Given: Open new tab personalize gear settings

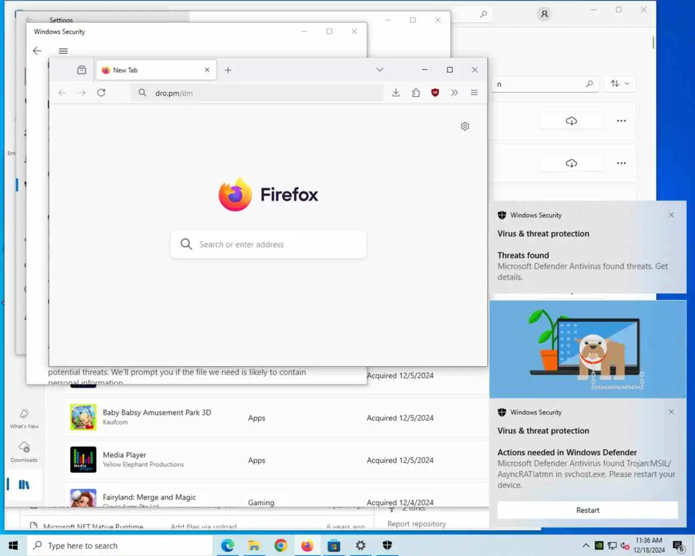Looking at the screenshot, I should 465,126.
